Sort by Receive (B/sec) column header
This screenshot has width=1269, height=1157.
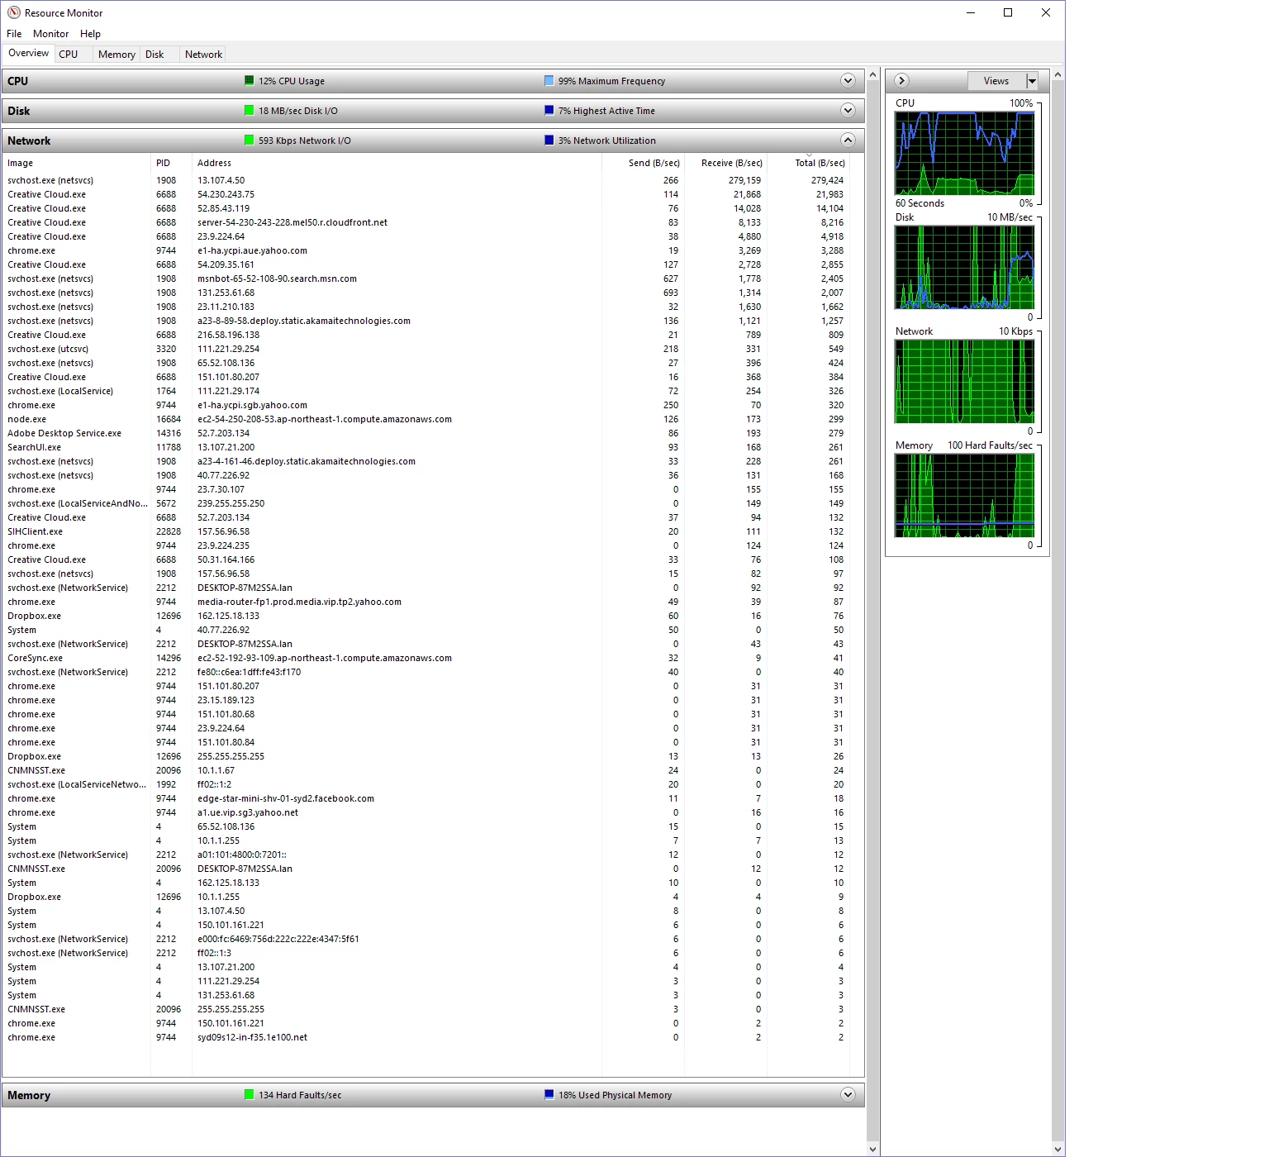pos(725,163)
